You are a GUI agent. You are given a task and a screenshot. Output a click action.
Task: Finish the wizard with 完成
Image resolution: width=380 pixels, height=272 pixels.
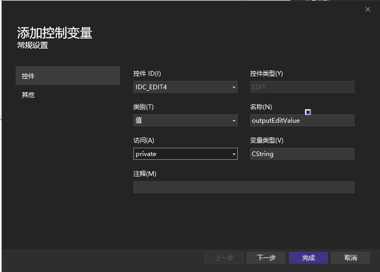308,257
